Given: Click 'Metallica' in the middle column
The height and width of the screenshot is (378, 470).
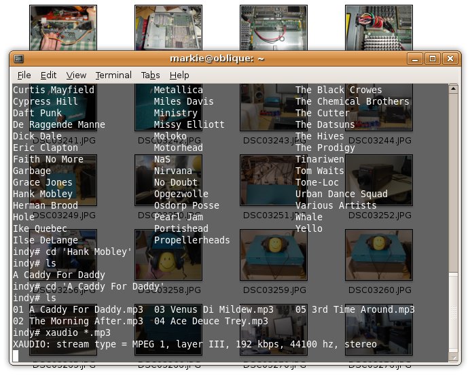Looking at the screenshot, I should point(179,90).
